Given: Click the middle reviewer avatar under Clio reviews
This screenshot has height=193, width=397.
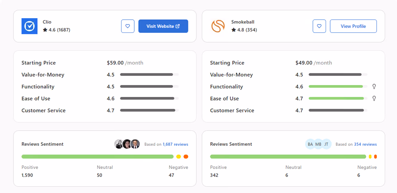Looking at the screenshot, I should tap(127, 144).
